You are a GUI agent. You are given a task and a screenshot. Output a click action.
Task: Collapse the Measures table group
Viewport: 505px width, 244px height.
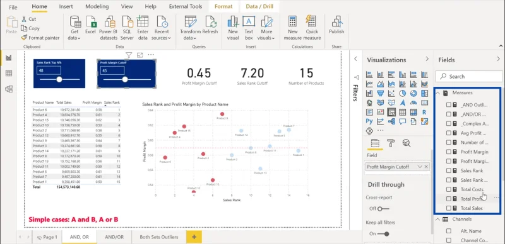(437, 93)
